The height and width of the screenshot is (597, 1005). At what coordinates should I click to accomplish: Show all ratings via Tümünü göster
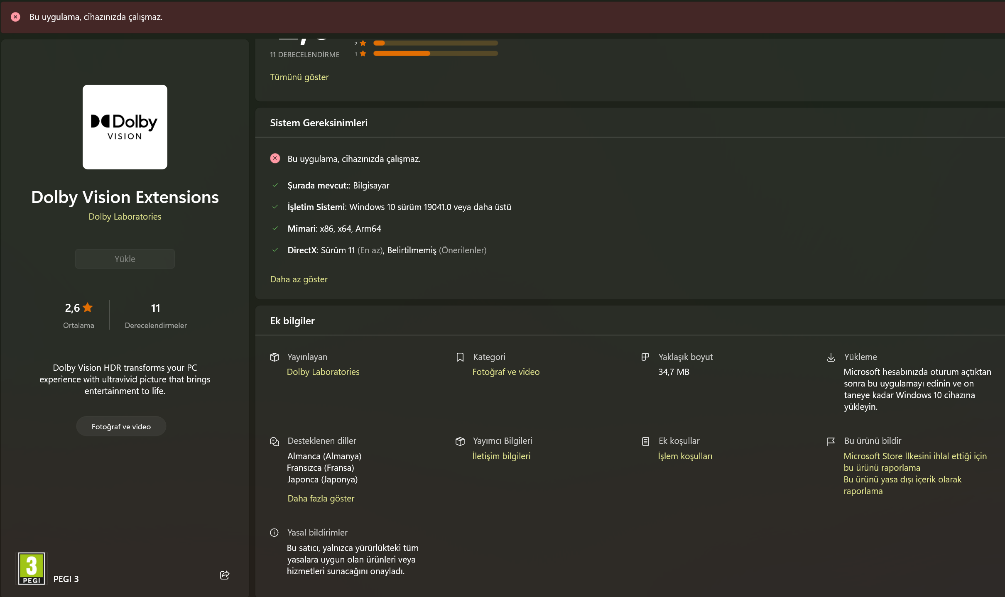[x=299, y=77]
